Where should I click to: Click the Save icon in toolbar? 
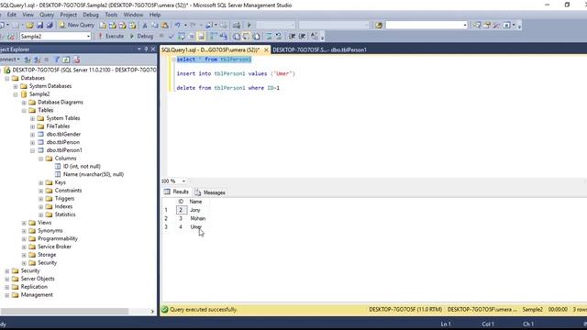(x=39, y=25)
